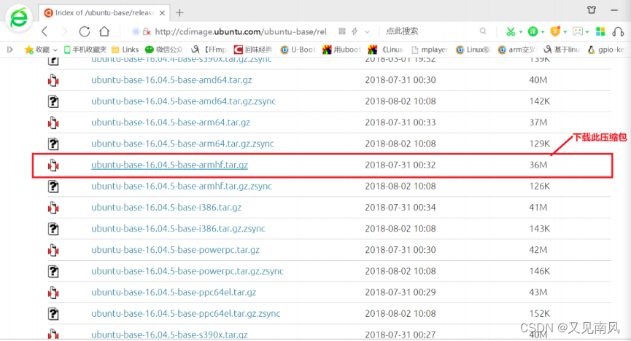Open the 用uboot bookmark
The height and width of the screenshot is (341, 631).
(x=341, y=50)
